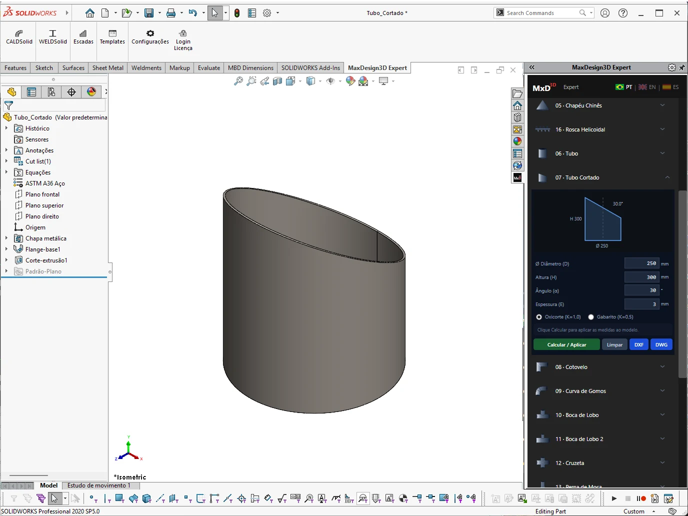Expand Histórico tree node arrow
The width and height of the screenshot is (688, 516).
tap(6, 128)
